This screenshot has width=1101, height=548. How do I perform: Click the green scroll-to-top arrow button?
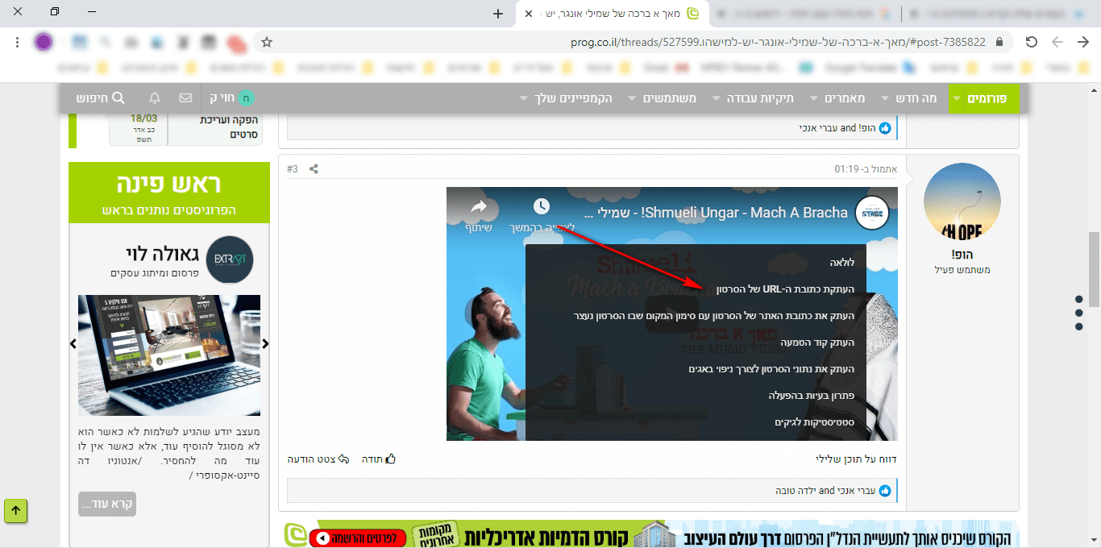[16, 510]
